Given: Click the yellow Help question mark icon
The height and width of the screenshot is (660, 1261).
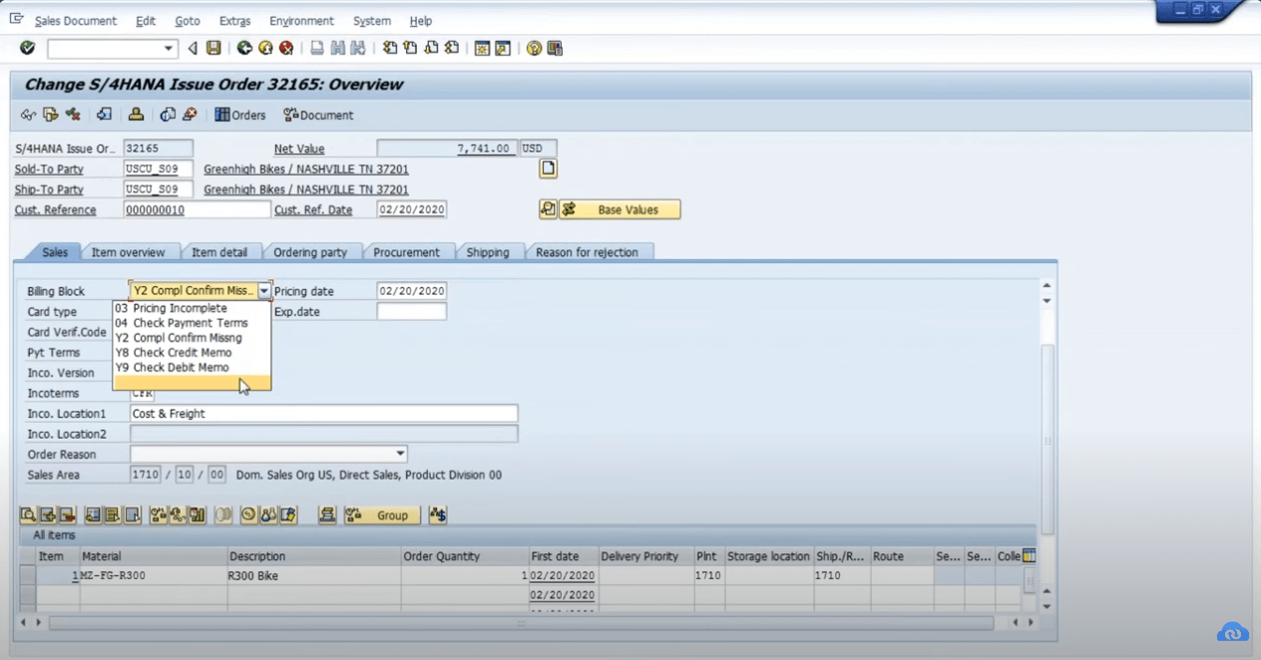Looking at the screenshot, I should pos(534,48).
